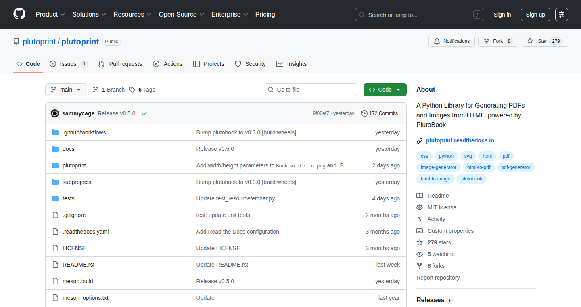Image resolution: width=581 pixels, height=307 pixels.
Task: Click the Sign up button
Action: [x=535, y=15]
